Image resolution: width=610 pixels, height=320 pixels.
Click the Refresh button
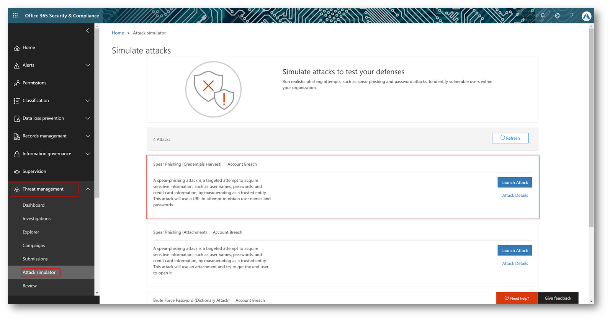(x=510, y=138)
